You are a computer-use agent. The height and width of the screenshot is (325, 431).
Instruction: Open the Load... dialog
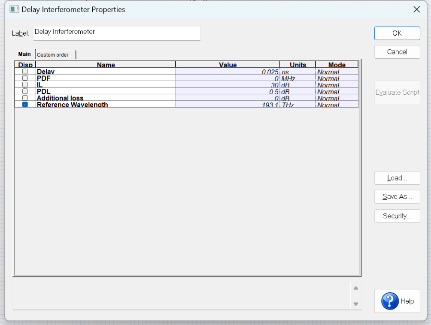coord(397,178)
